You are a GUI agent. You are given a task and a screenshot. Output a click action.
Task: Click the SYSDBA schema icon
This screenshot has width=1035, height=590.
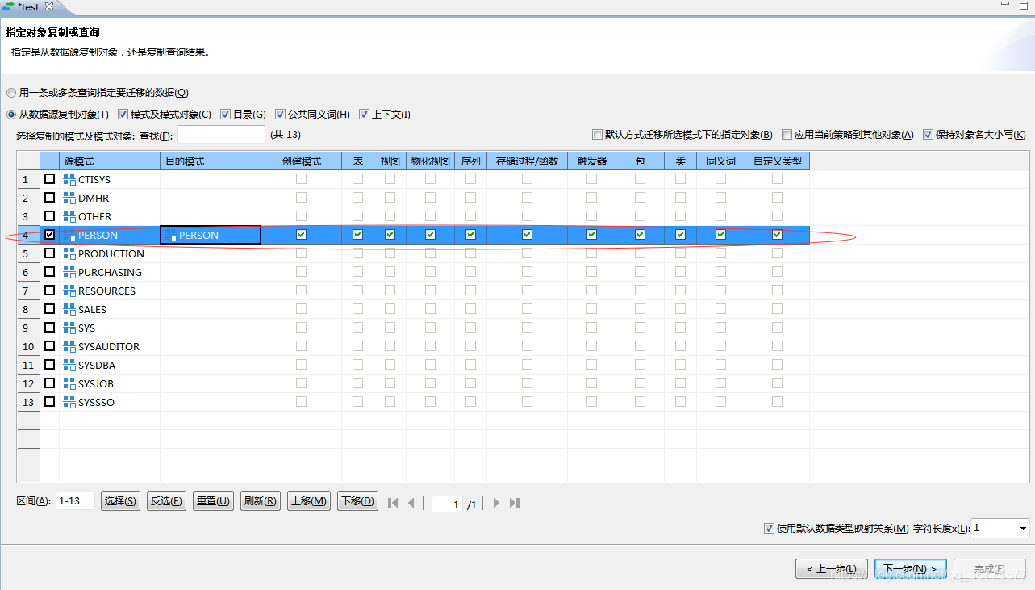pos(69,365)
